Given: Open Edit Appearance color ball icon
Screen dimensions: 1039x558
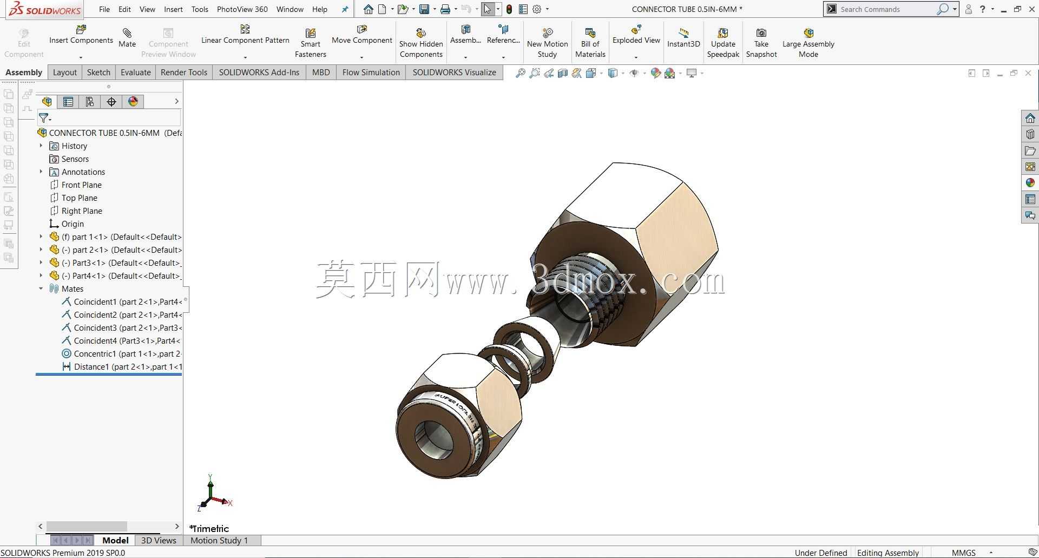Looking at the screenshot, I should tap(655, 73).
